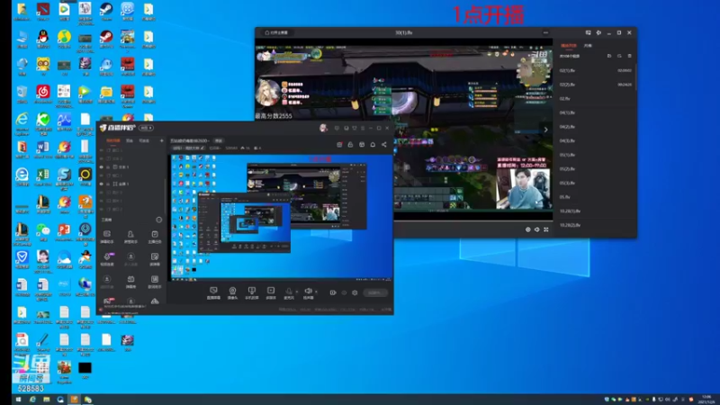
Task: Click the lock icon in streaming app toolbar
Action: point(350,145)
